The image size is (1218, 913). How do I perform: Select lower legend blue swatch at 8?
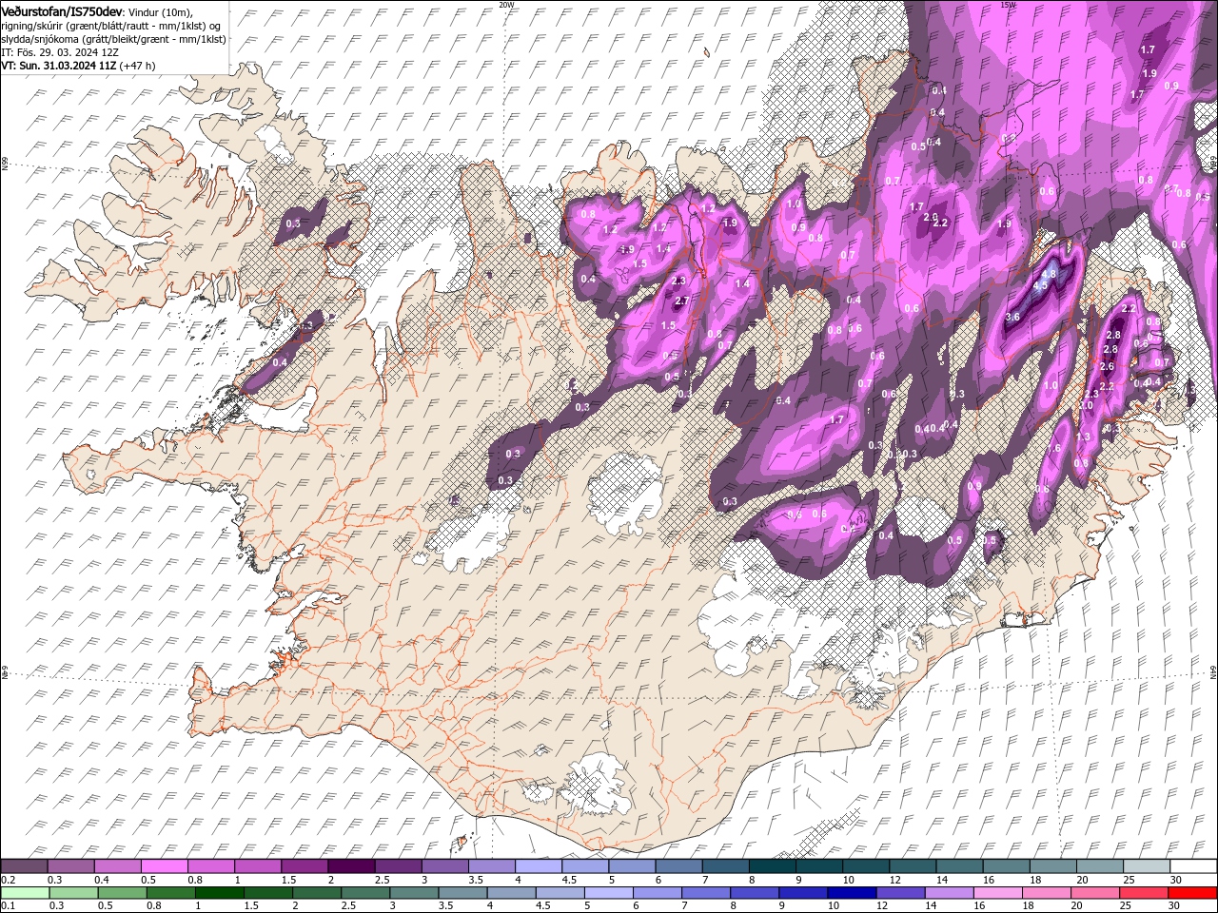point(754,892)
